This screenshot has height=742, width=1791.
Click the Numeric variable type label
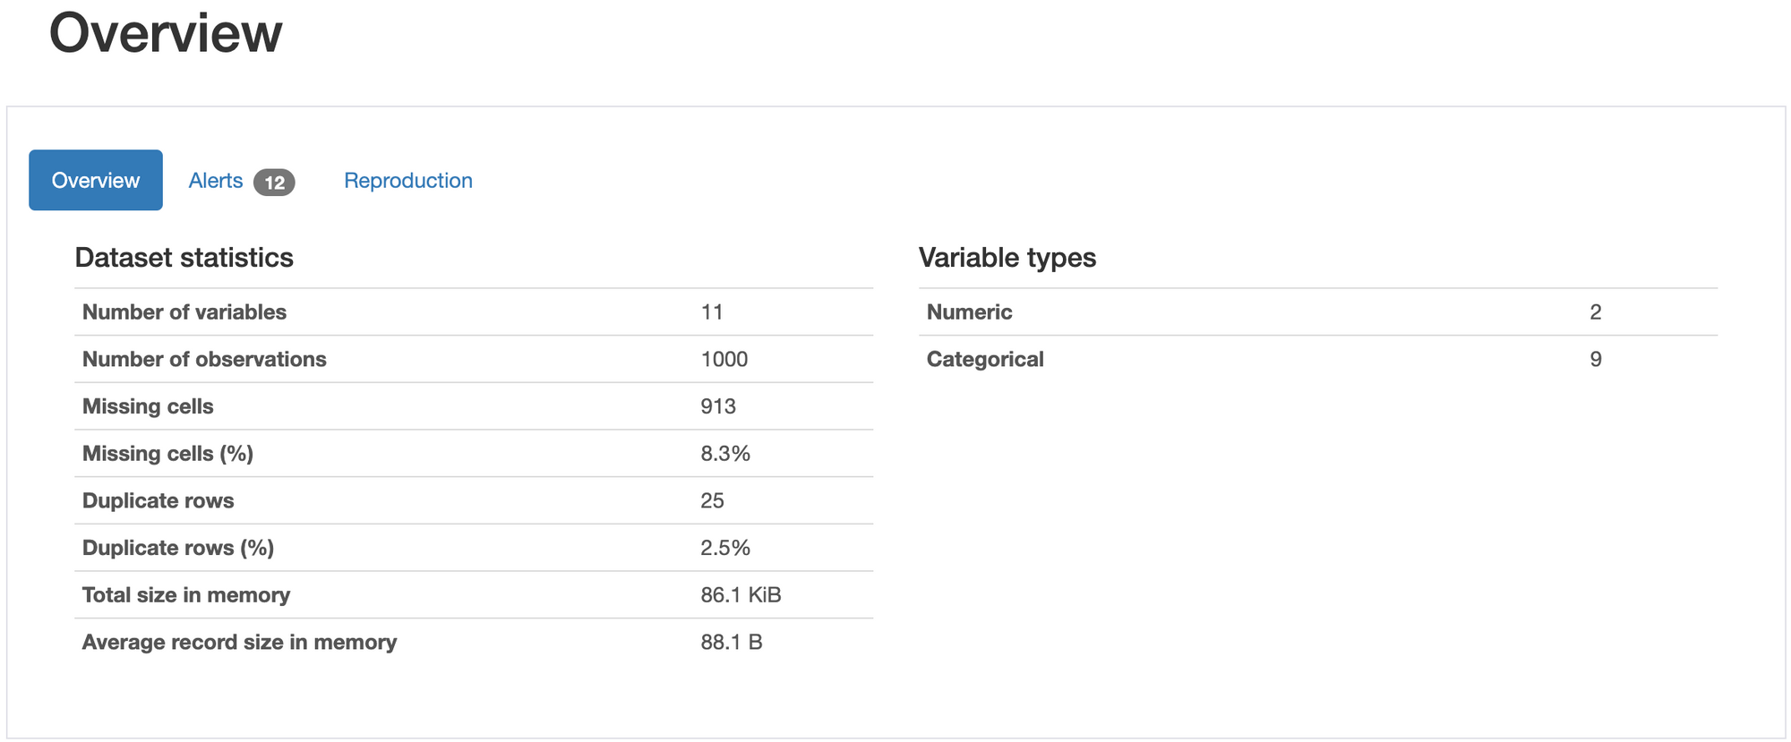pyautogui.click(x=969, y=312)
